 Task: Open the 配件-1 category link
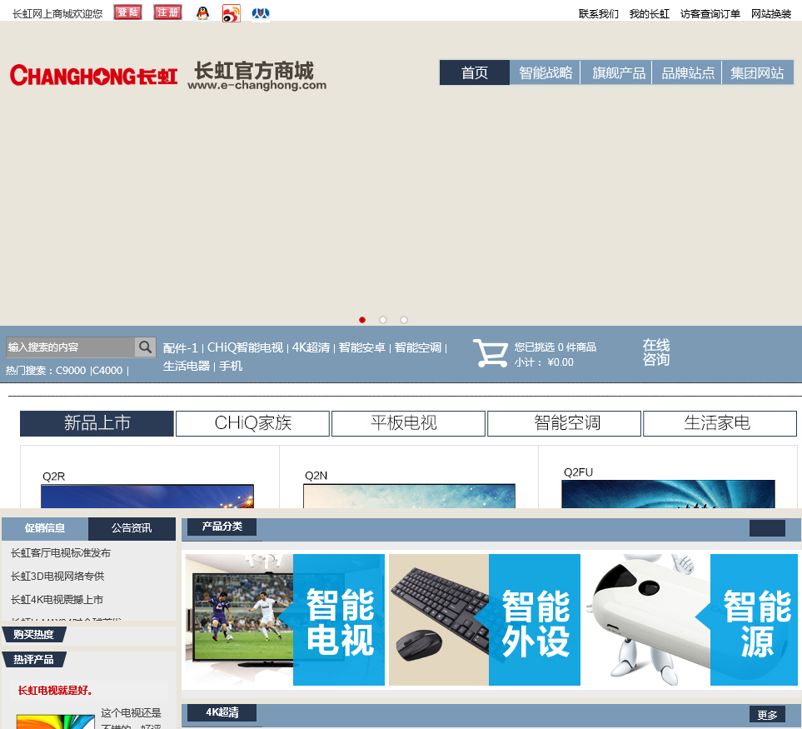(x=181, y=348)
